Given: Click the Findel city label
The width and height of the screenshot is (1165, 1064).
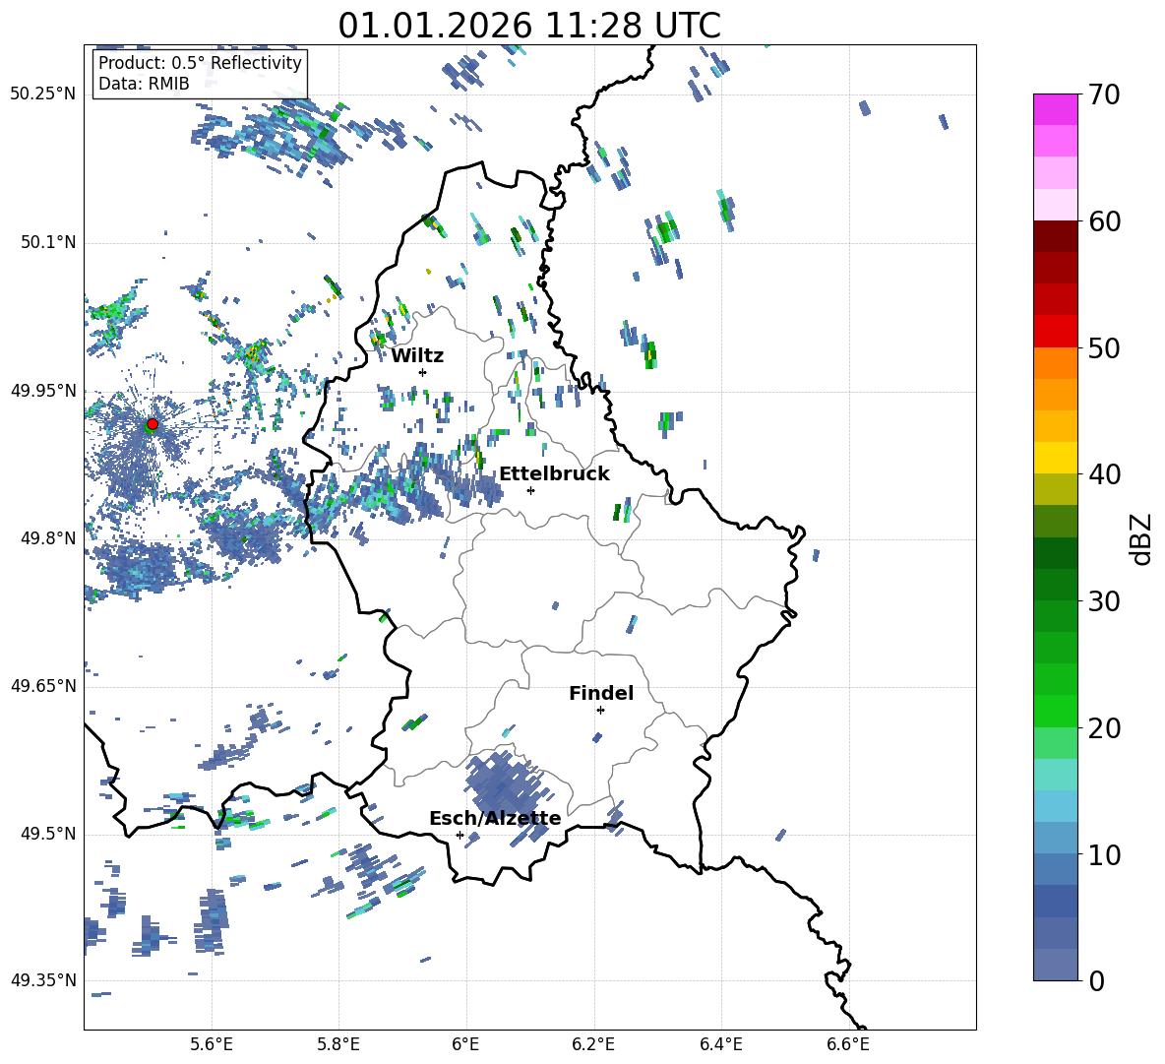Looking at the screenshot, I should coord(601,693).
